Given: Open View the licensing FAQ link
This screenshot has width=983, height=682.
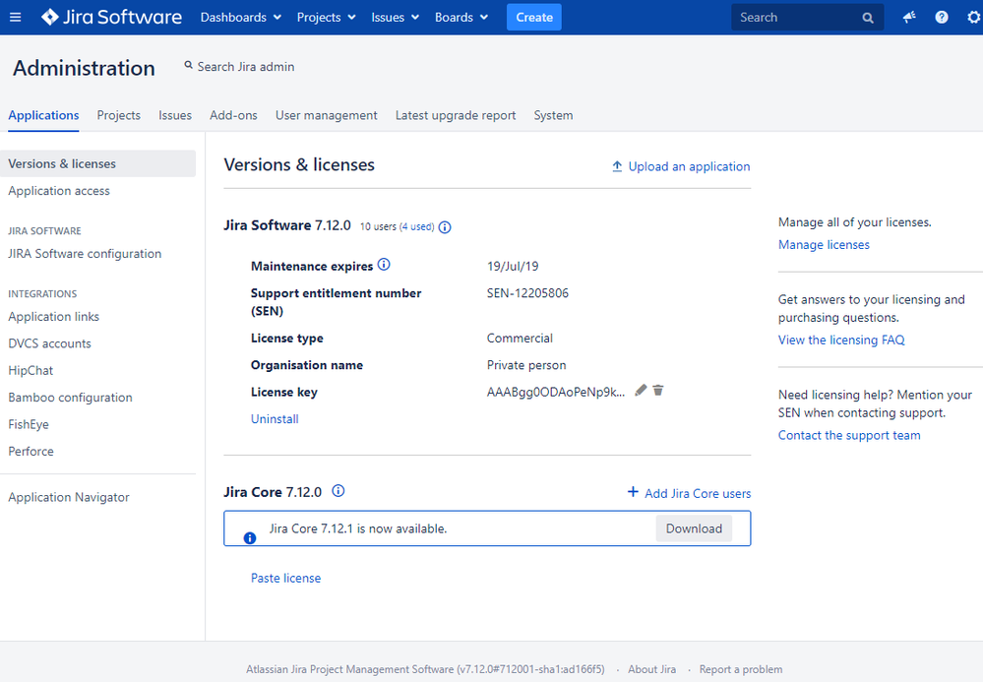Looking at the screenshot, I should (x=841, y=340).
